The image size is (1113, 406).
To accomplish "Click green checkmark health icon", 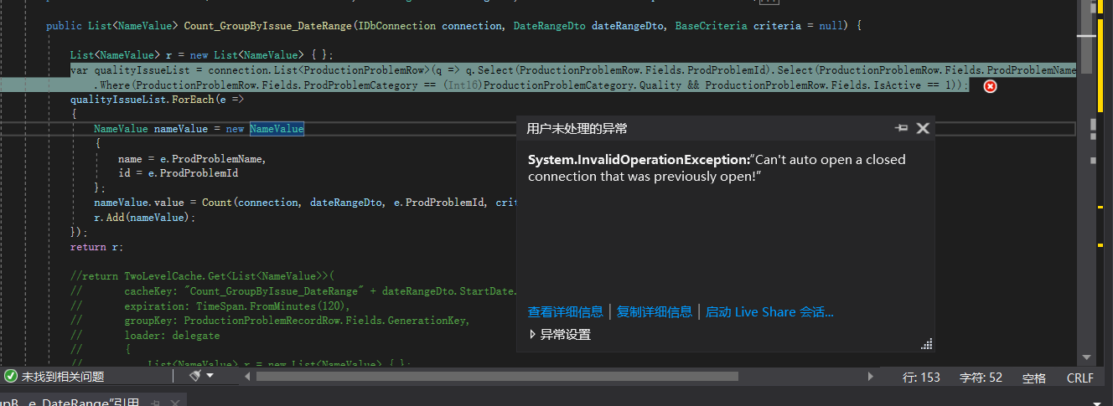I will pyautogui.click(x=11, y=378).
